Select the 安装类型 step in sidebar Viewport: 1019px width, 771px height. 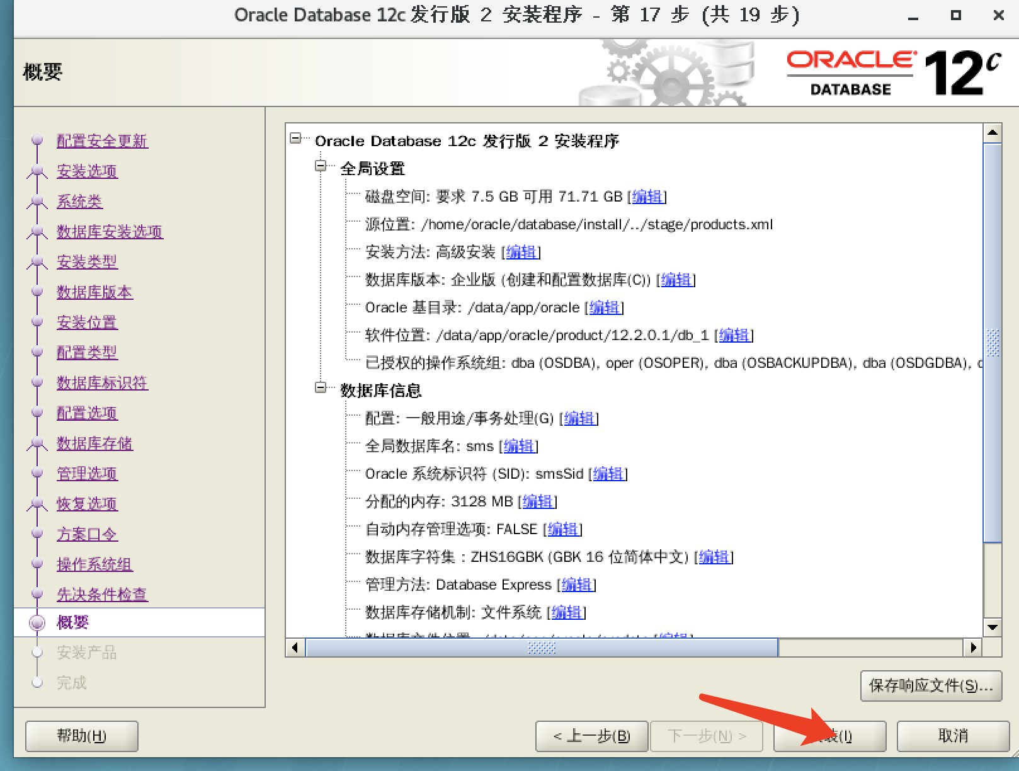point(87,262)
